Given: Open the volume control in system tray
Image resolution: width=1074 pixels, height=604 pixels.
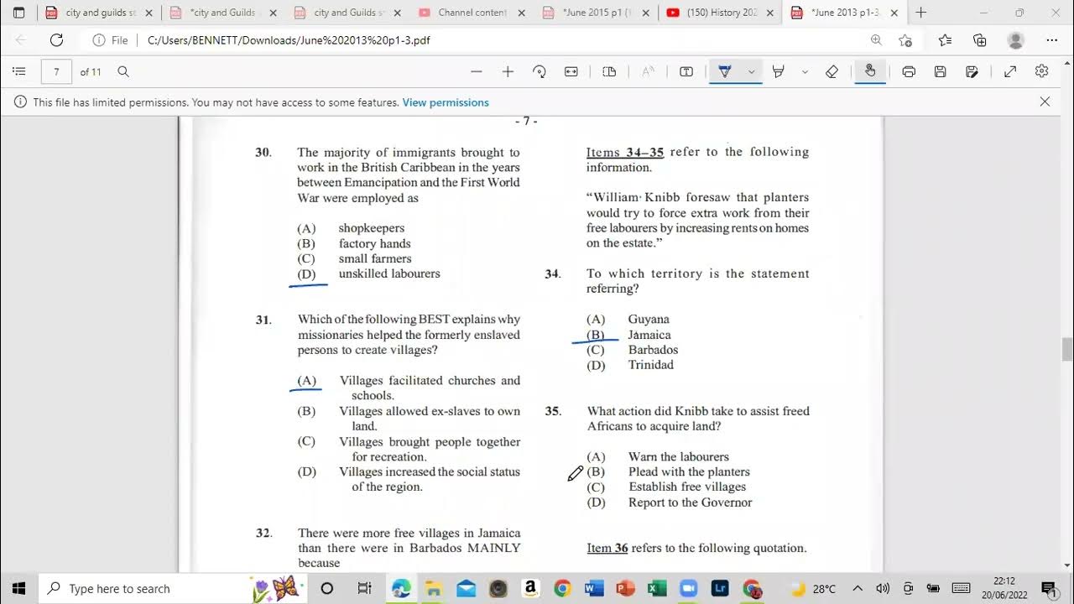Looking at the screenshot, I should (x=883, y=588).
